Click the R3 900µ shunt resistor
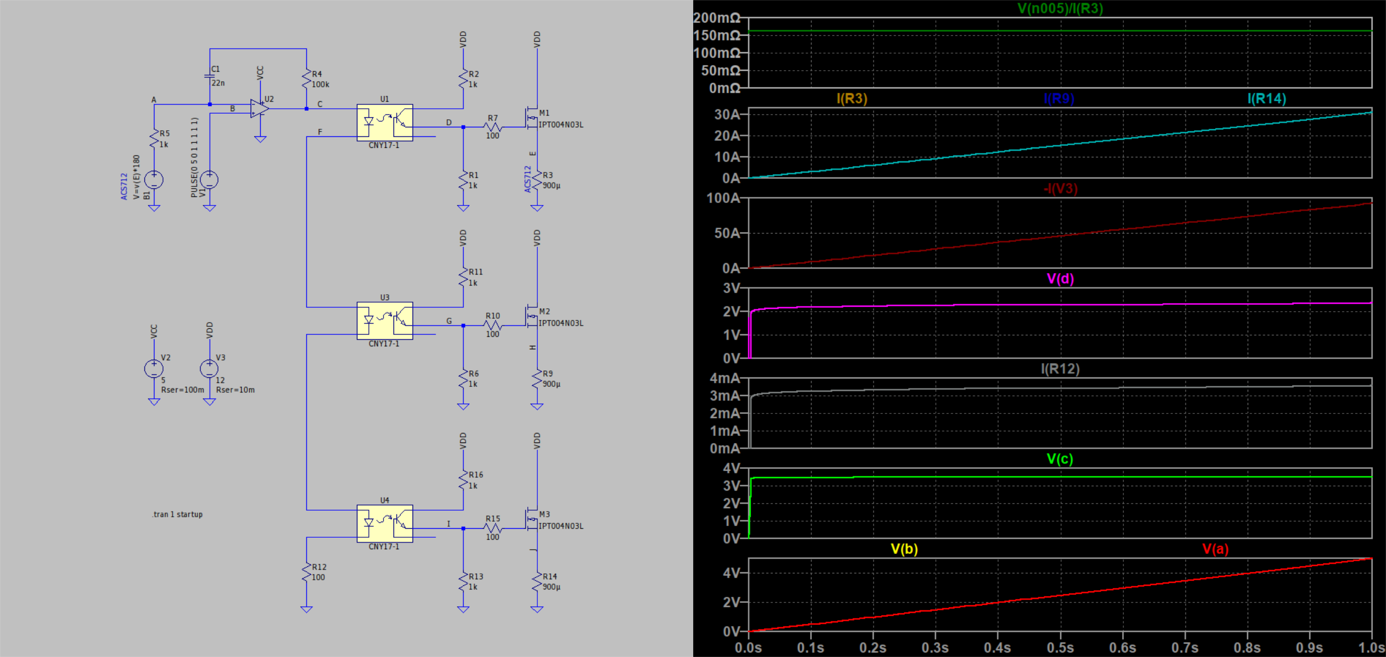The width and height of the screenshot is (1386, 657). coord(537,180)
